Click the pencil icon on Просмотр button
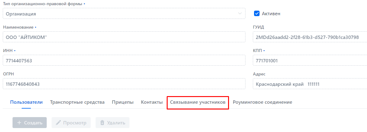The image size is (367, 132). click(58, 123)
